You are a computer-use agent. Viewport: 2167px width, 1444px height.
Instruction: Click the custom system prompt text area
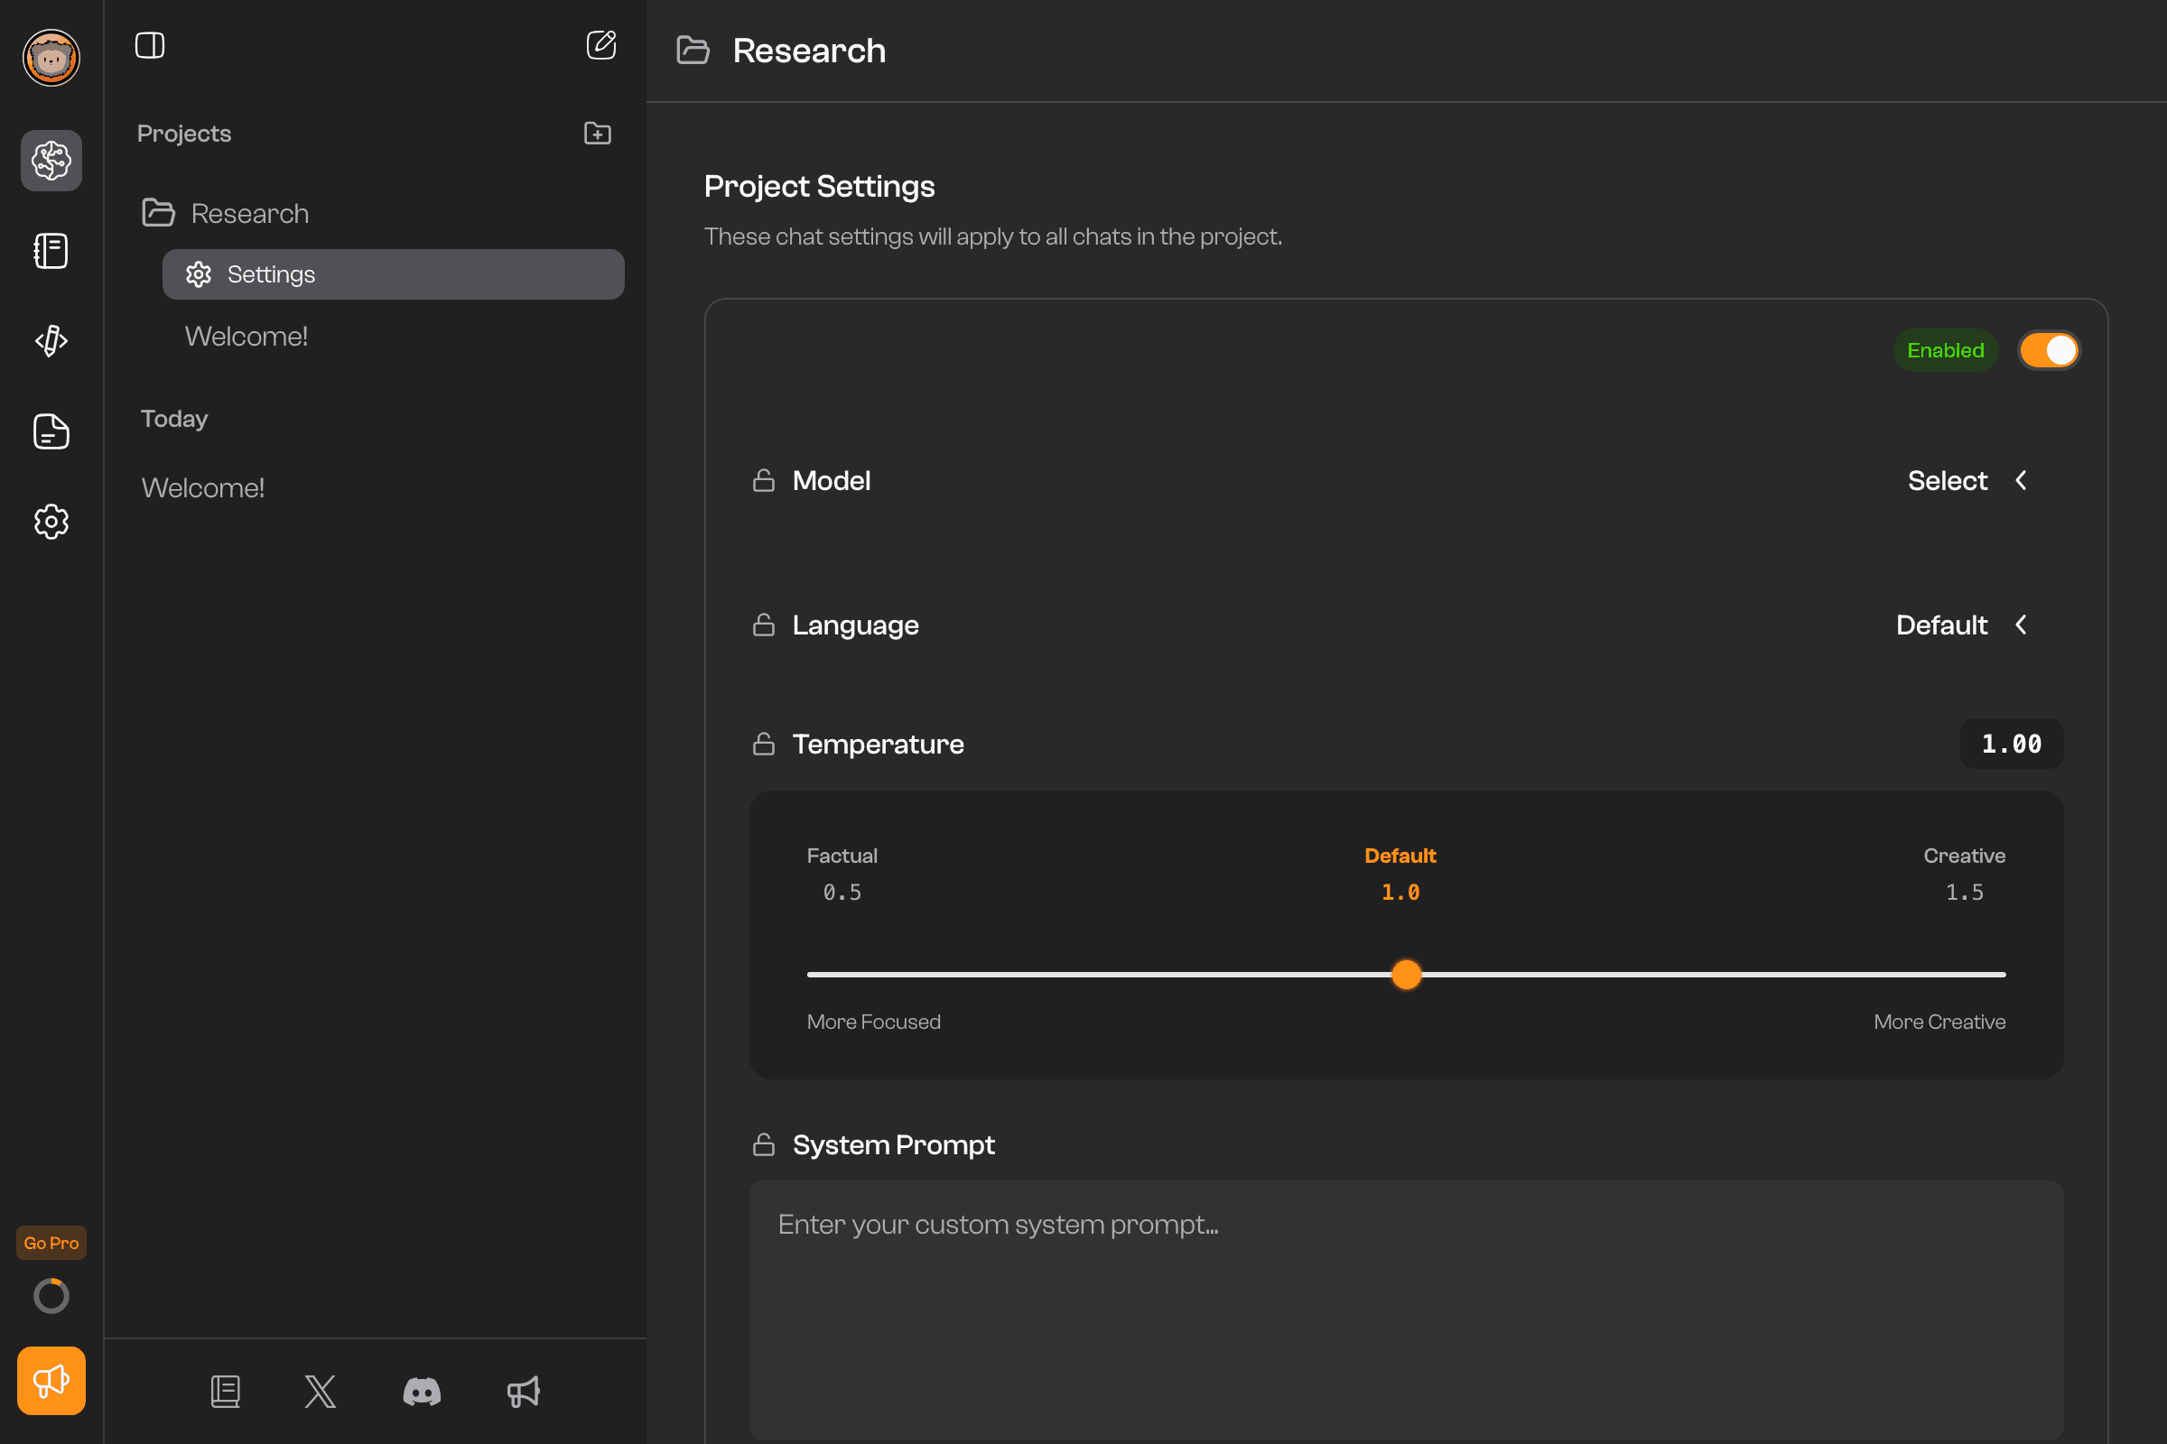click(1406, 1310)
